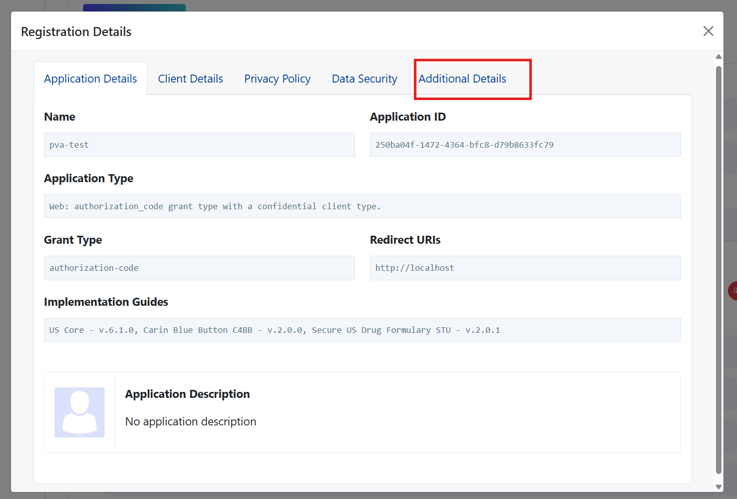Click the Name field showing pva-test
Screen dimensions: 737x499
pos(199,145)
